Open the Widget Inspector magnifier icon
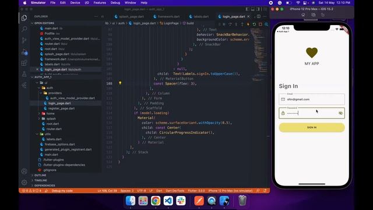 [266, 24]
